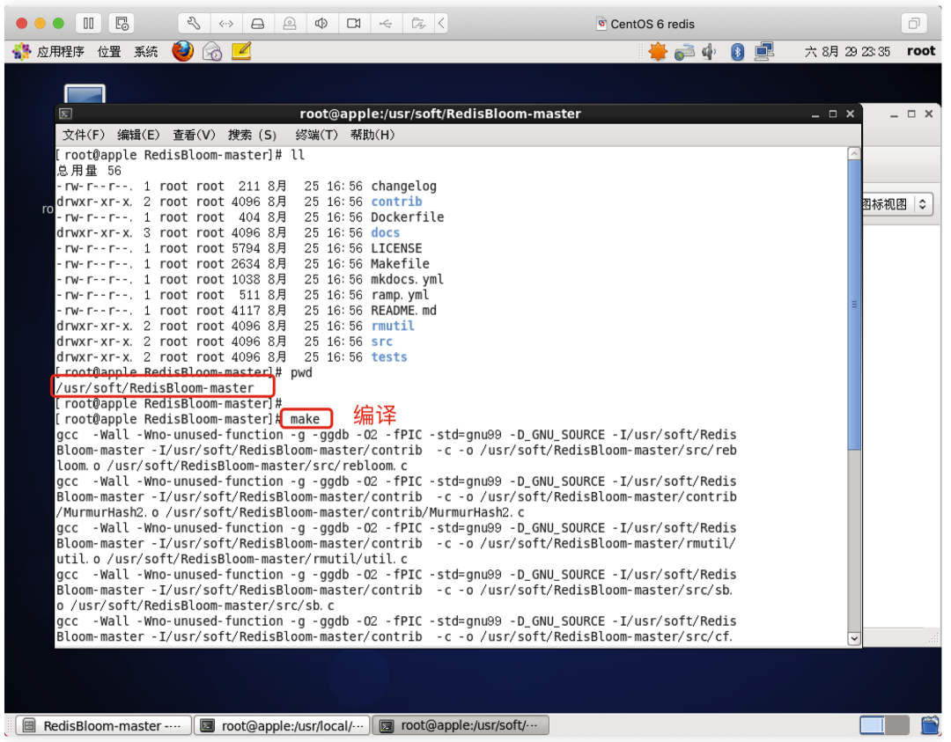The height and width of the screenshot is (742, 951).
Task: Open terminal 查看(V) menu
Action: (194, 135)
